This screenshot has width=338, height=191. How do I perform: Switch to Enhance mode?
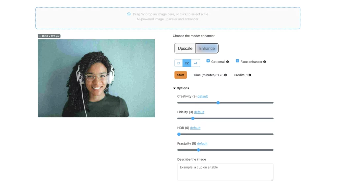207,48
